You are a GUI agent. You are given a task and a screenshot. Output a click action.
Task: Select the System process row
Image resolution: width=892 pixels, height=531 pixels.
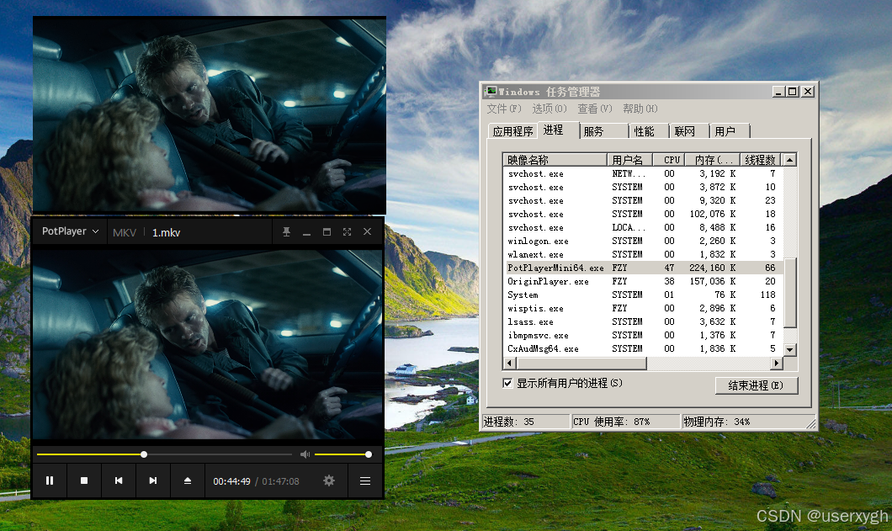643,295
